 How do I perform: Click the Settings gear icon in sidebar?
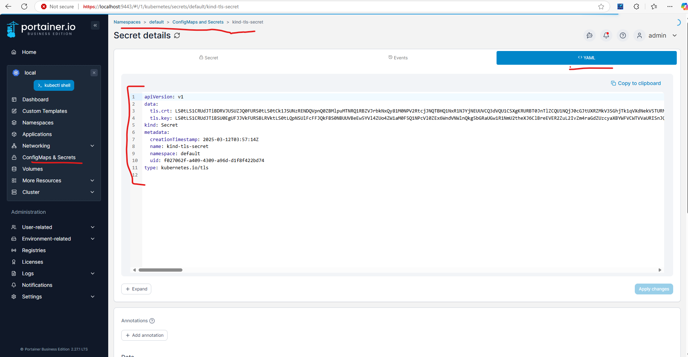(x=14, y=297)
